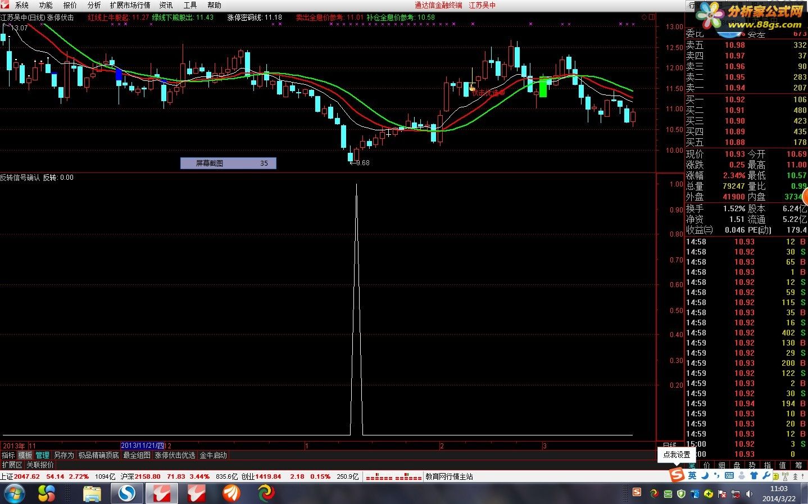Switch to 笔 tick detail tab
808x504 pixels.
(x=692, y=465)
